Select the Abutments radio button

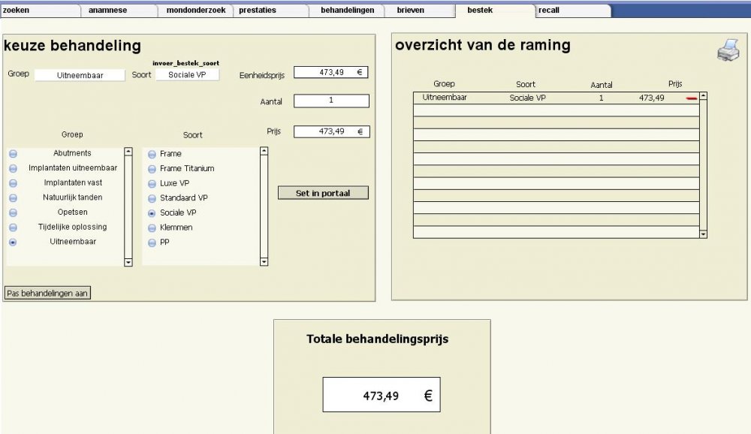pyautogui.click(x=13, y=154)
